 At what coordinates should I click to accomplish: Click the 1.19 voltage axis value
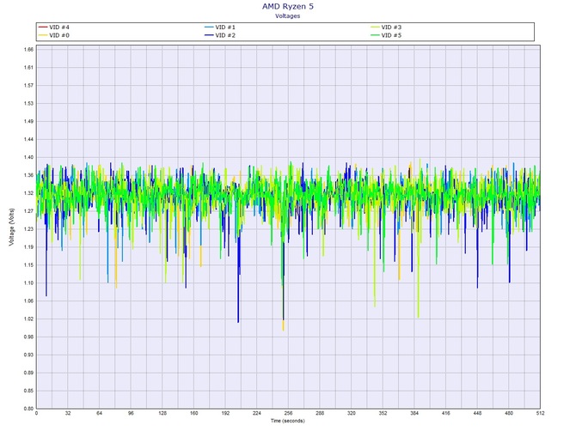28,247
